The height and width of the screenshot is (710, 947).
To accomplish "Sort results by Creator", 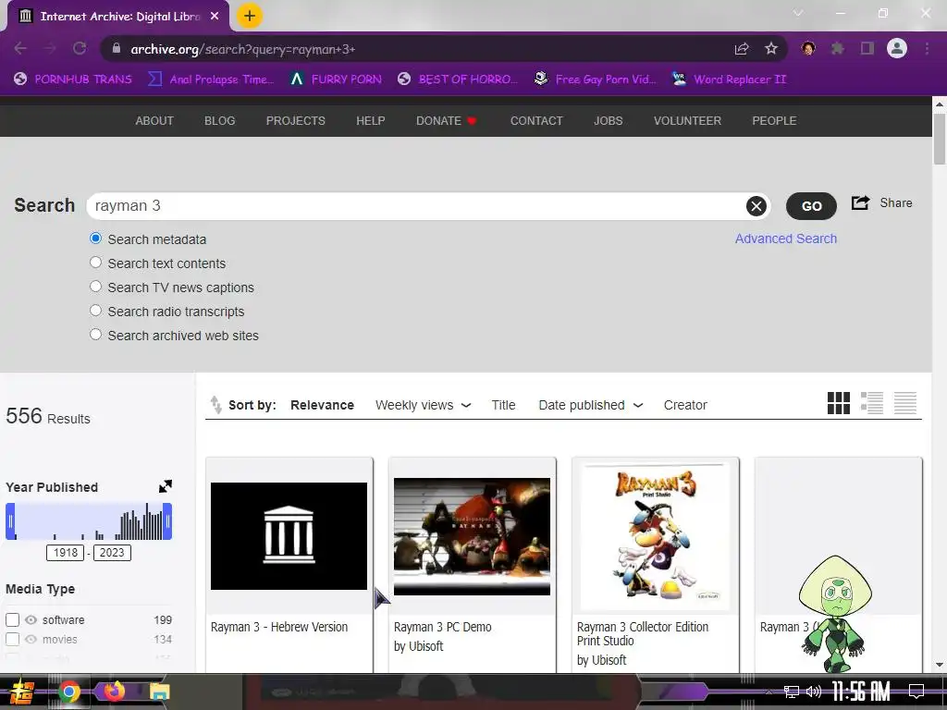I will click(x=685, y=405).
